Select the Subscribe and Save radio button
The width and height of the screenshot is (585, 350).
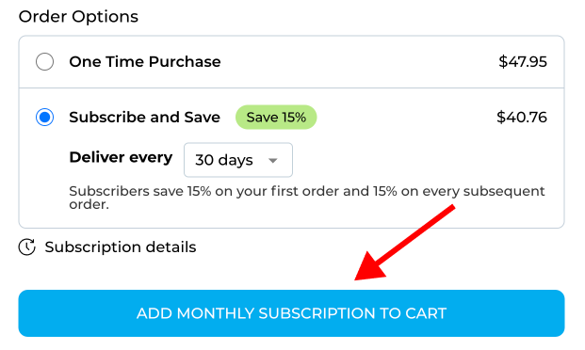(45, 117)
